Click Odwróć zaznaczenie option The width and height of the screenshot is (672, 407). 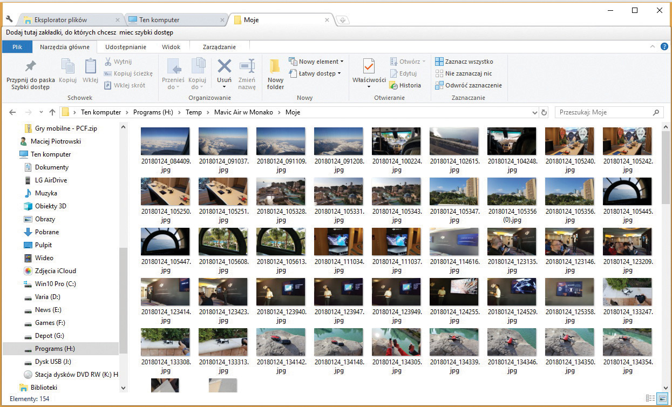469,85
